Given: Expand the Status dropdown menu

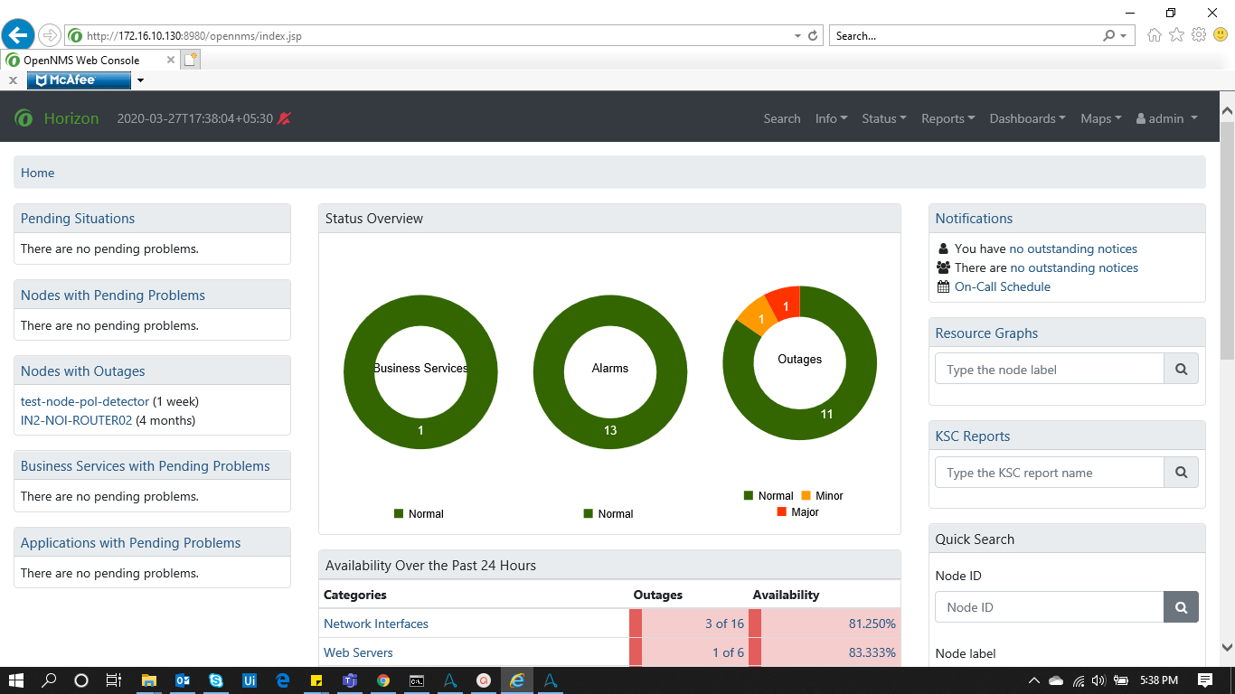Looking at the screenshot, I should (883, 118).
